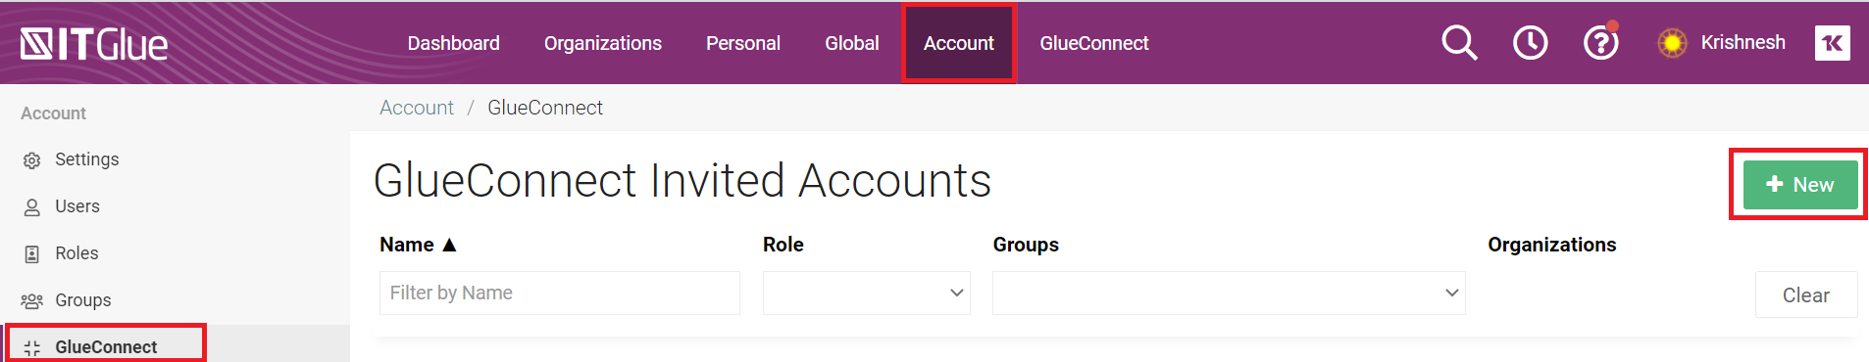Click the GlueConnect Invited Accounts heading

tap(682, 181)
